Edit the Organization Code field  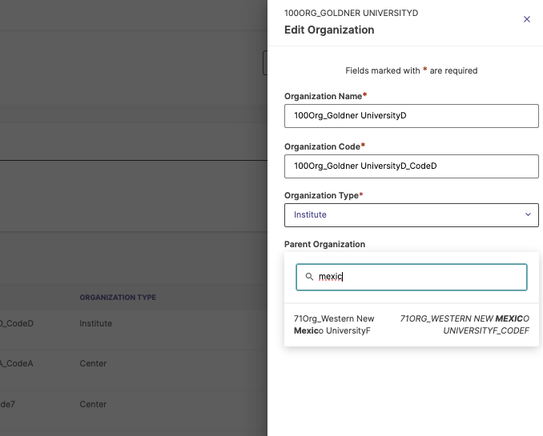pyautogui.click(x=412, y=166)
